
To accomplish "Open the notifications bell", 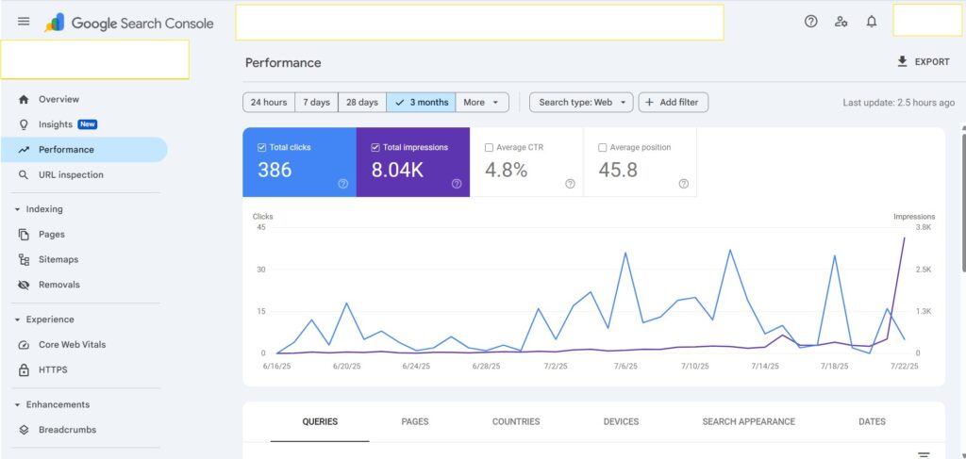I will tap(871, 22).
